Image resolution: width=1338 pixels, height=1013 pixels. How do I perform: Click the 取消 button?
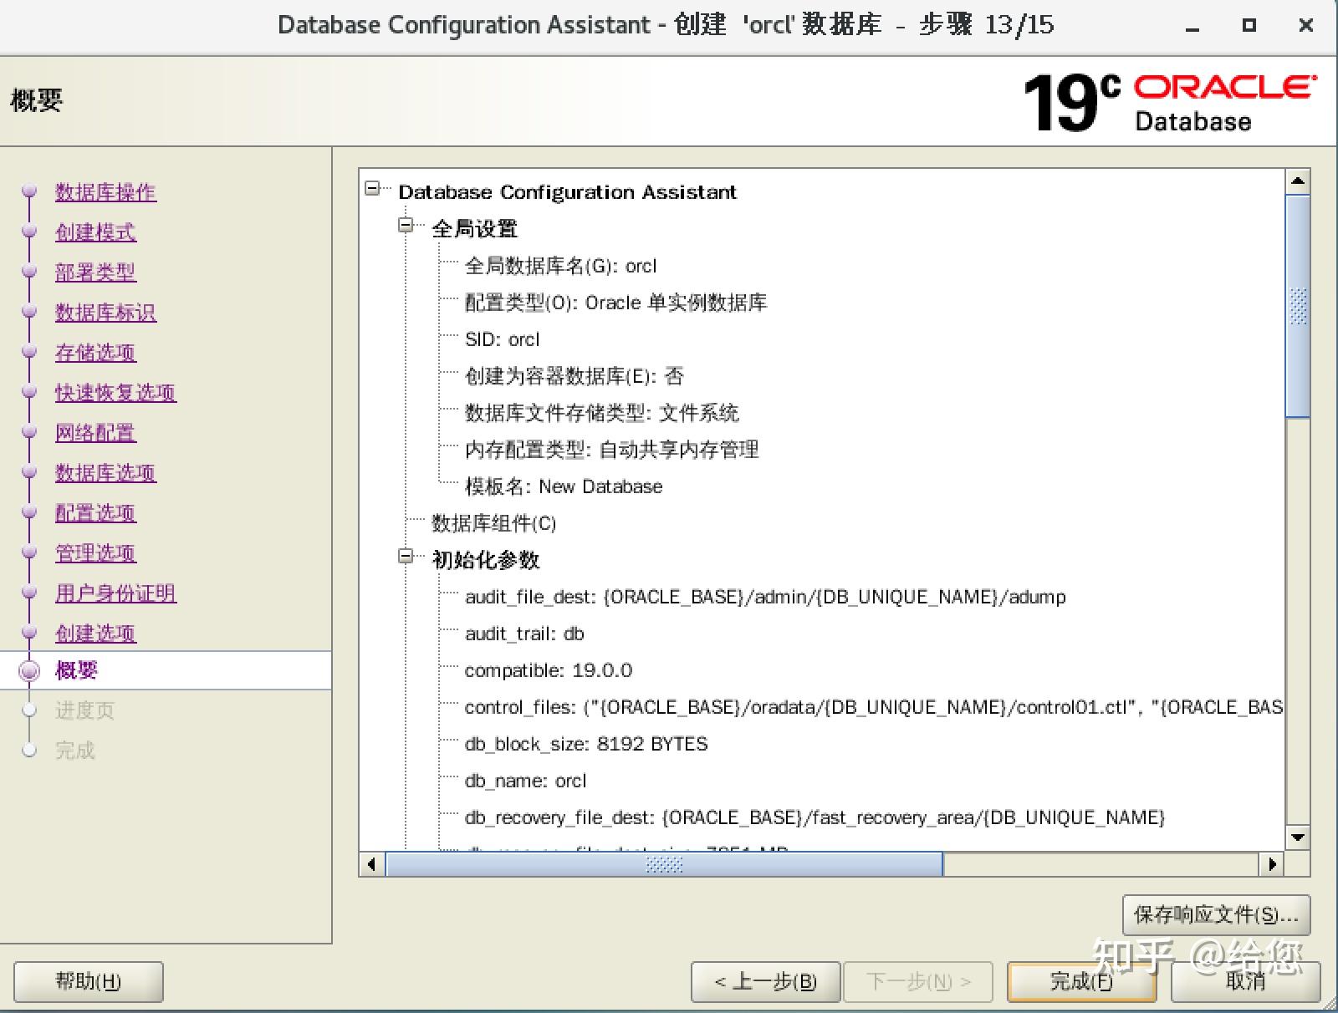(x=1244, y=982)
